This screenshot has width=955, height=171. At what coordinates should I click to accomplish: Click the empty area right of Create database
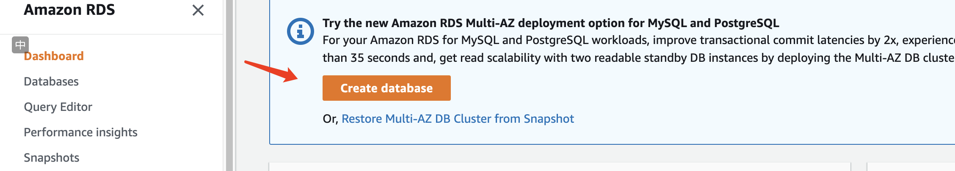click(x=635, y=88)
